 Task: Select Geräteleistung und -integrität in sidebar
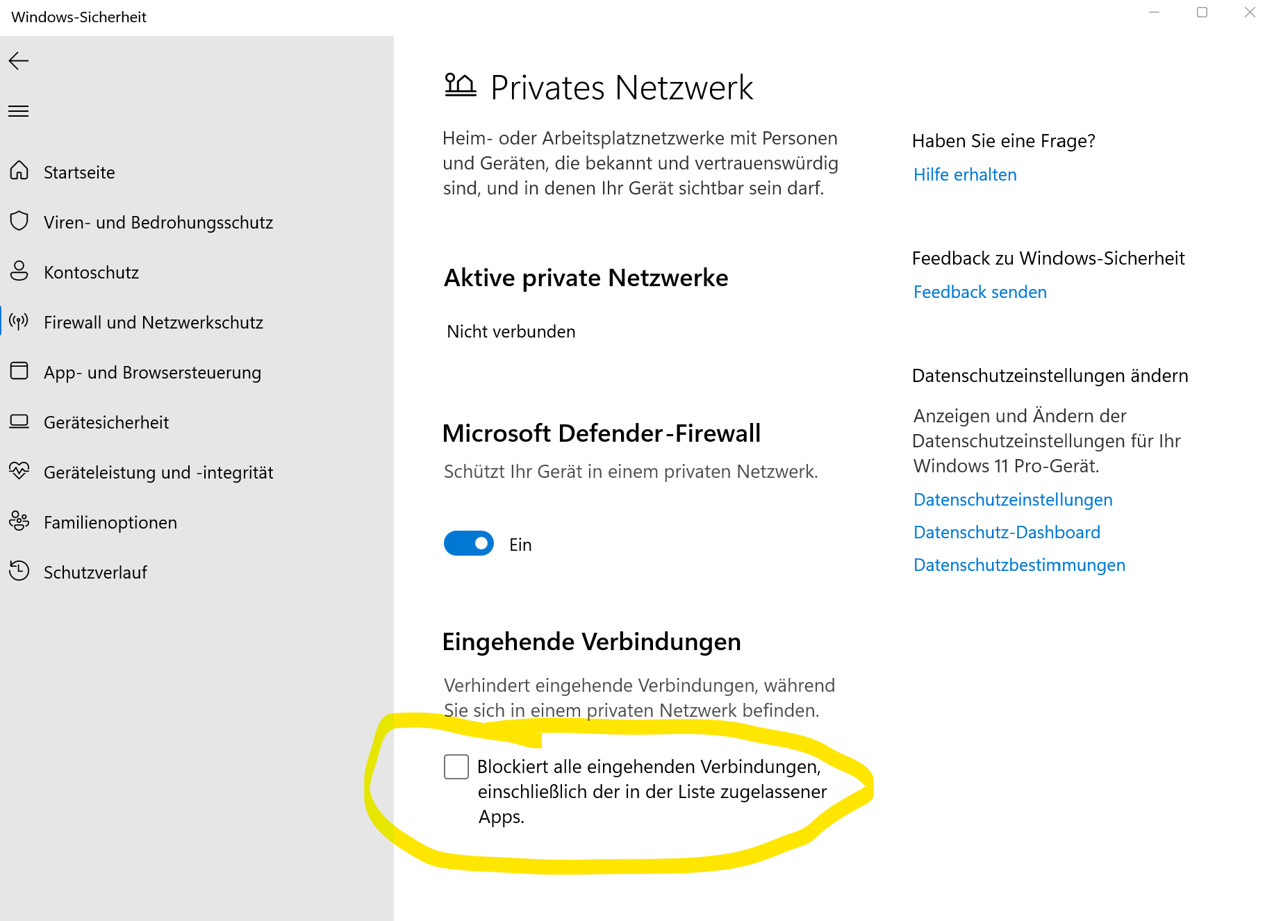click(x=158, y=472)
